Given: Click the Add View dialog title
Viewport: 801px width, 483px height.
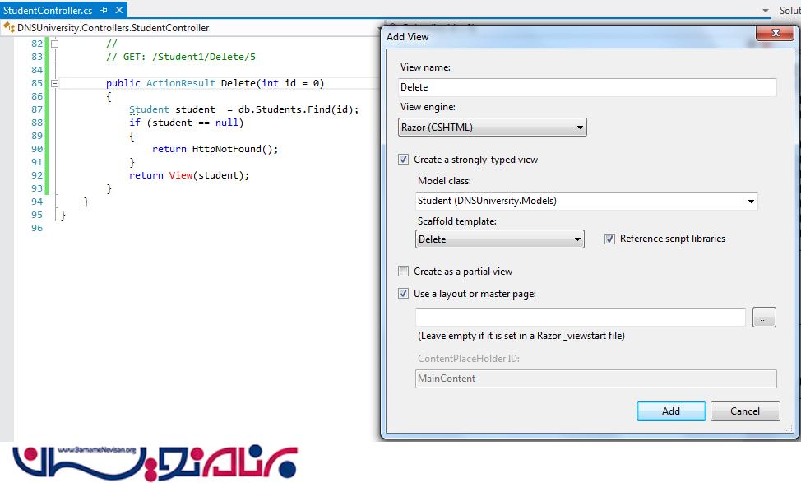Looking at the screenshot, I should (x=408, y=37).
